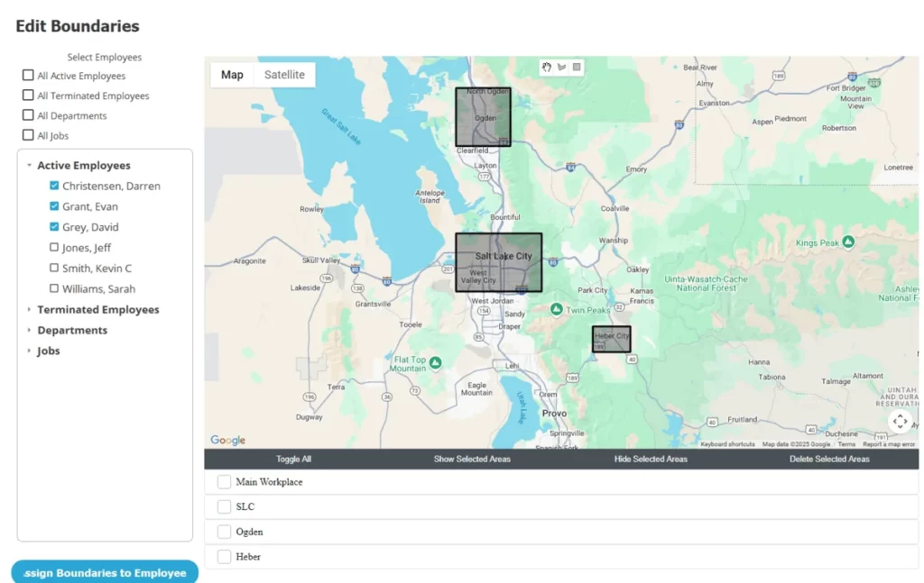The width and height of the screenshot is (924, 583).
Task: Enable the All Active Employees checkbox
Action: 28,76
